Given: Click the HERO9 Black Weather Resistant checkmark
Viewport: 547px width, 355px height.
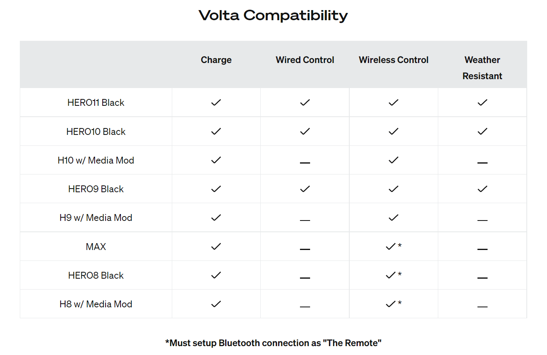Looking at the screenshot, I should click(482, 189).
